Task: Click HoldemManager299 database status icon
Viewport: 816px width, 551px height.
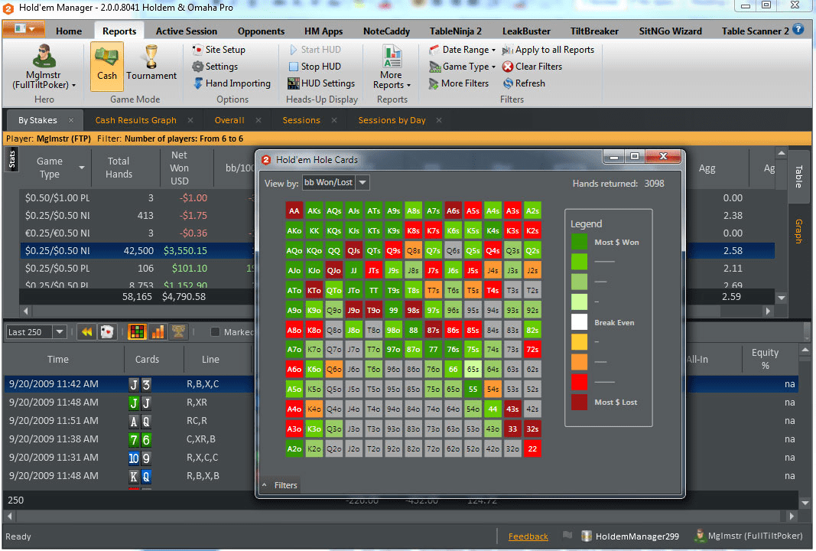Action: [586, 536]
